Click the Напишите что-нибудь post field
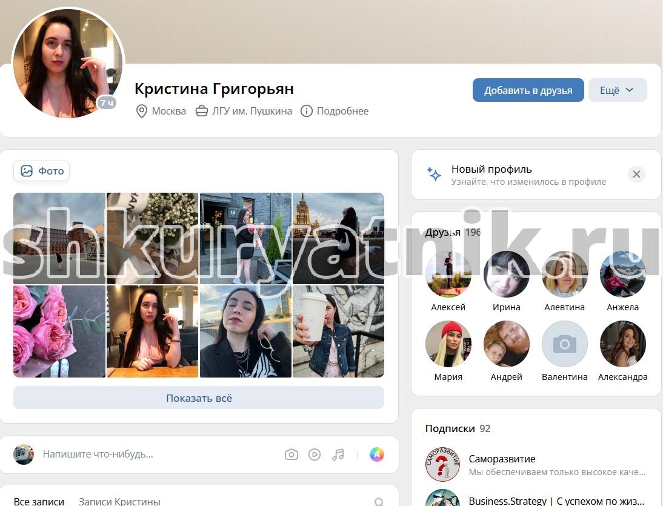Viewport: 663px width, 506px height. click(98, 454)
